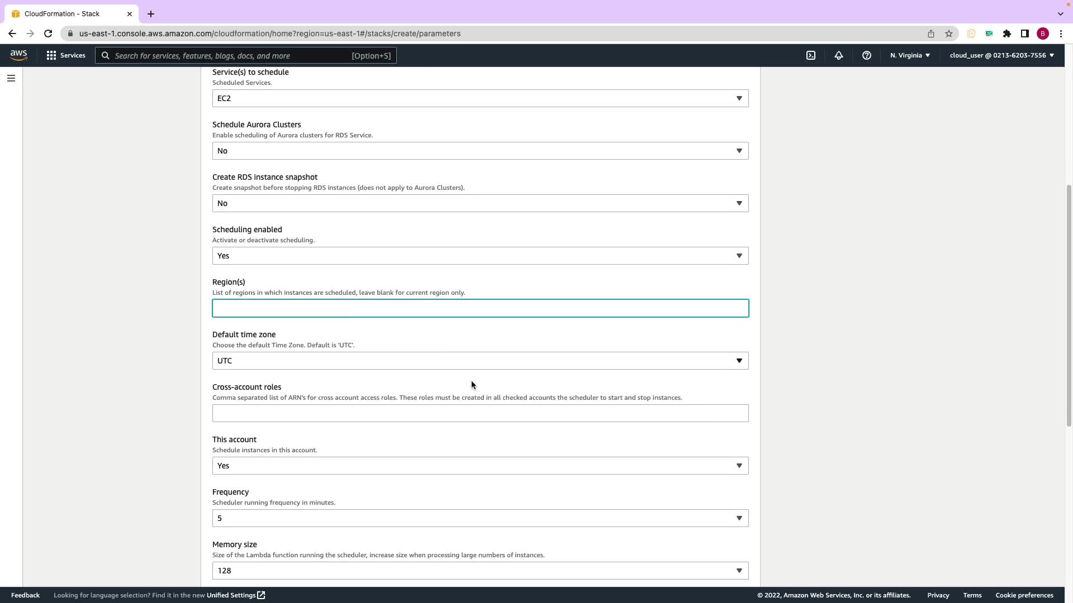Open N. Virginia region menu
This screenshot has height=603, width=1073.
click(x=909, y=55)
